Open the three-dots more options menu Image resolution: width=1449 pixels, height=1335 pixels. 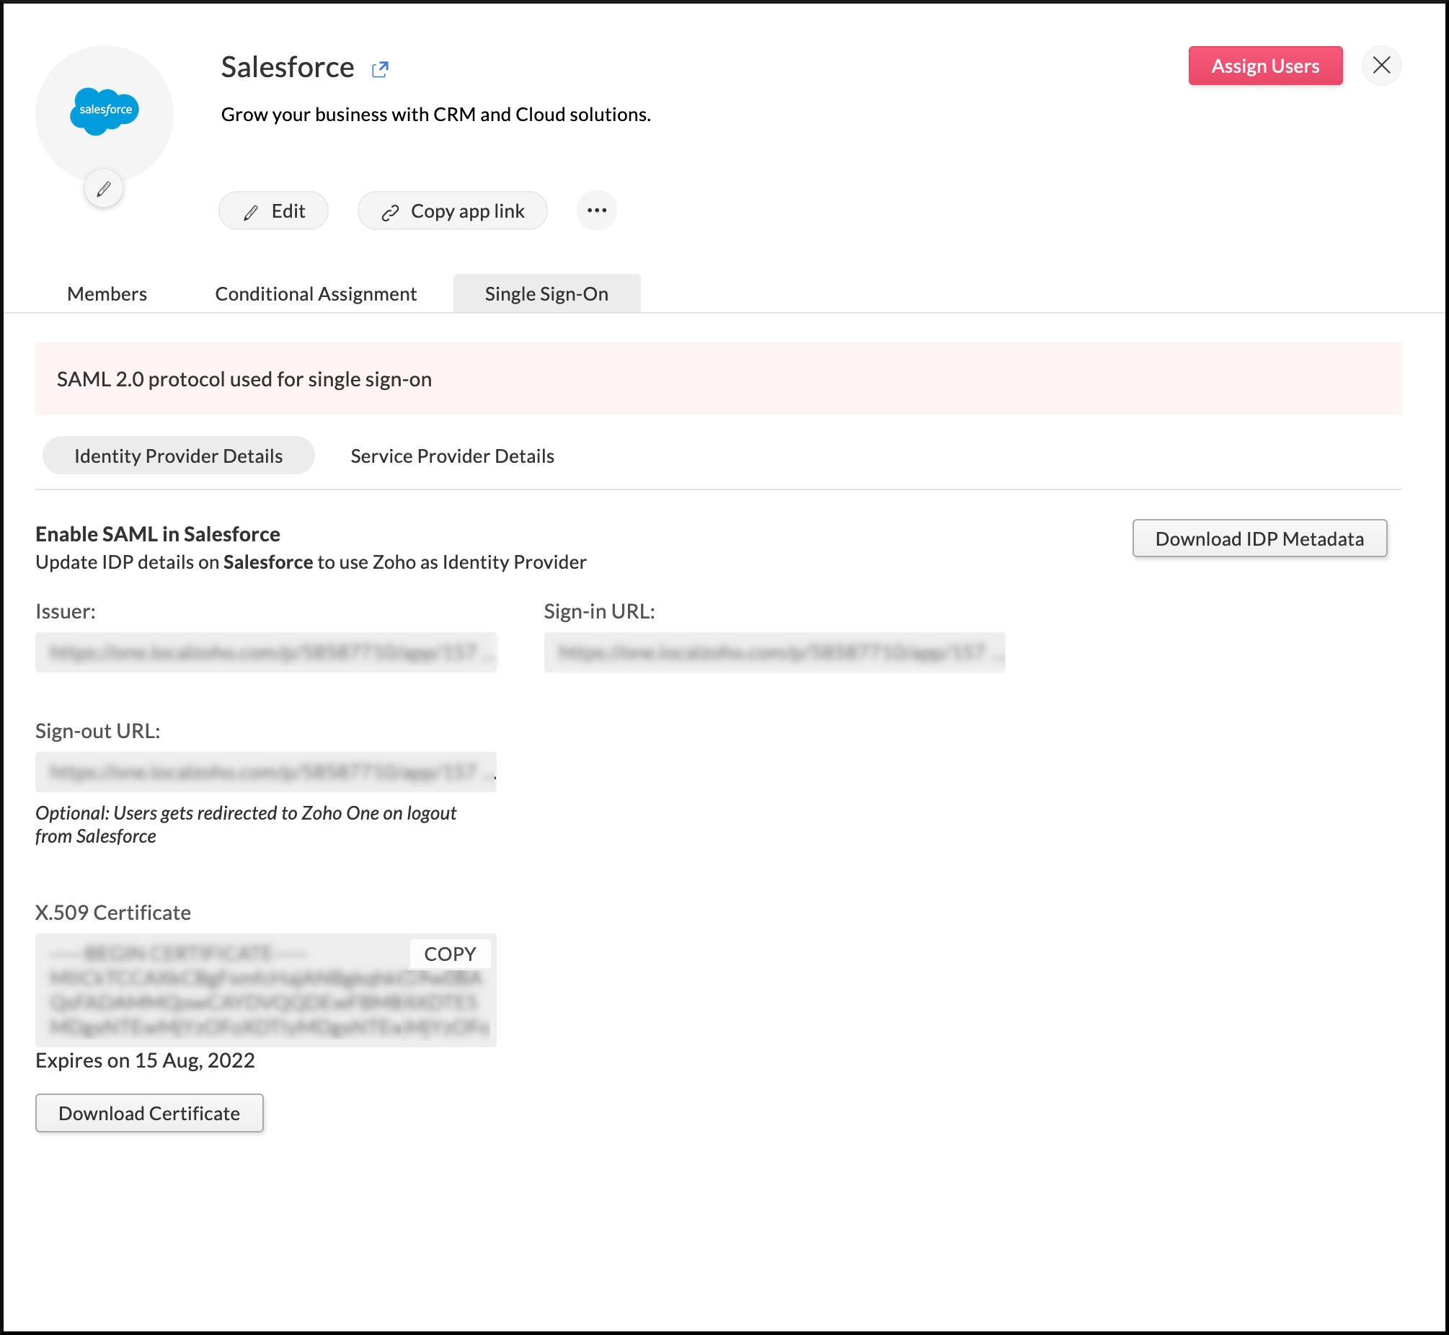(597, 211)
